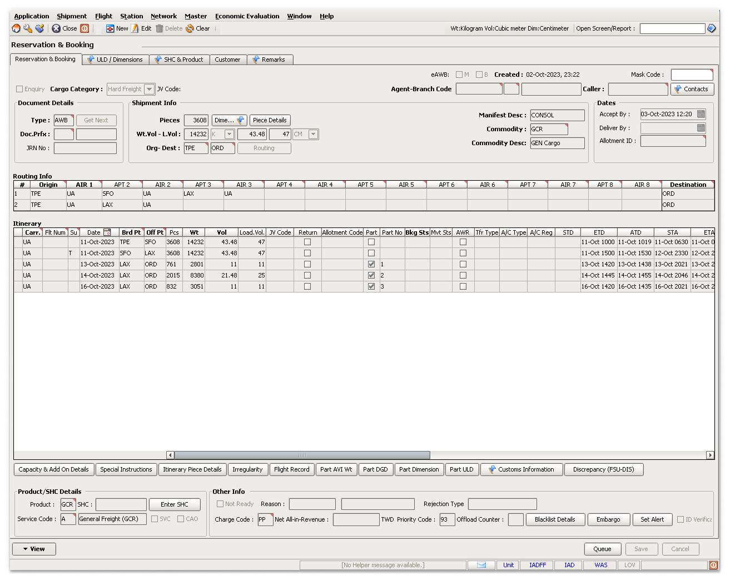Open the Contacts dialog
730x580 pixels.
click(x=692, y=89)
